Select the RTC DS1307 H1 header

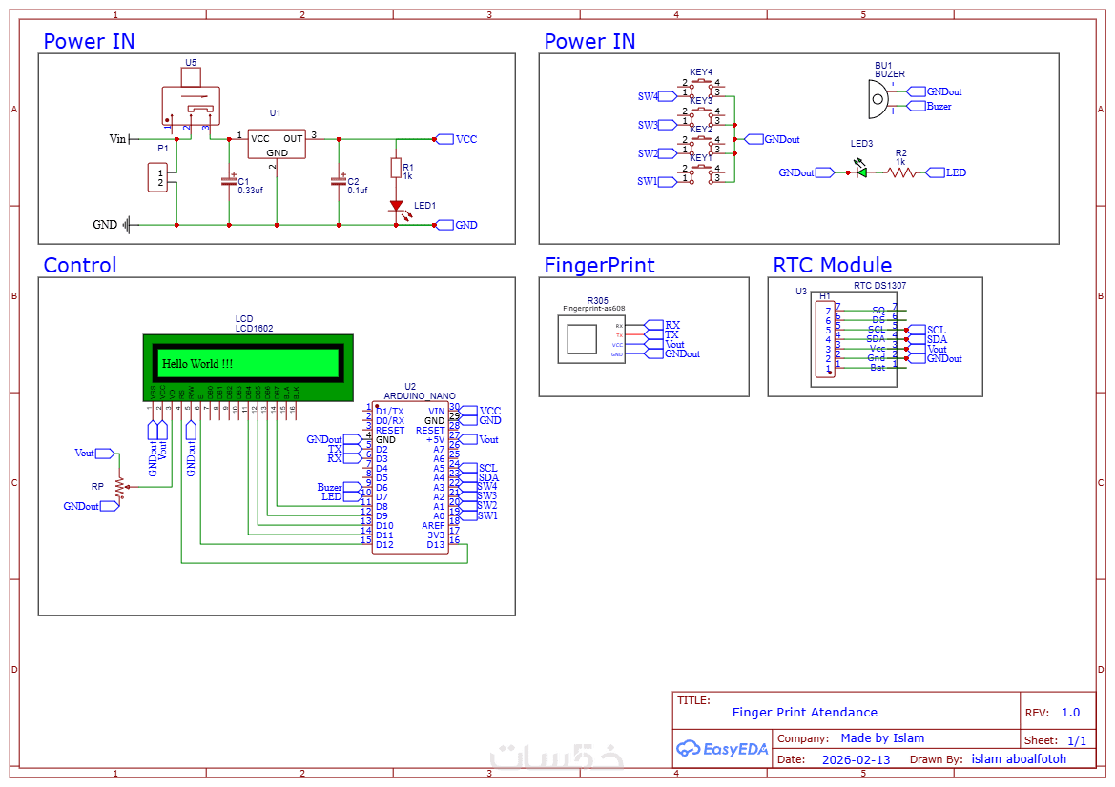tap(826, 339)
